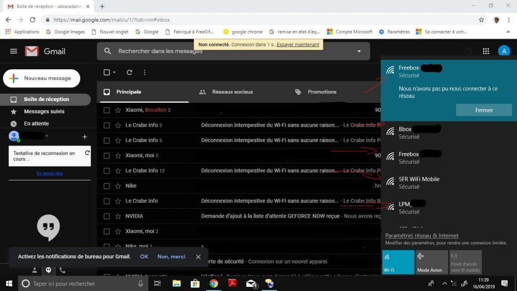Click the Fermer button in Wi-Fi panel
This screenshot has height=291, width=517.
point(483,110)
